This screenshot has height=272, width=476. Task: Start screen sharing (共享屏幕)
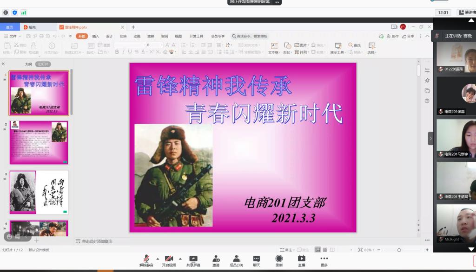coord(193,261)
